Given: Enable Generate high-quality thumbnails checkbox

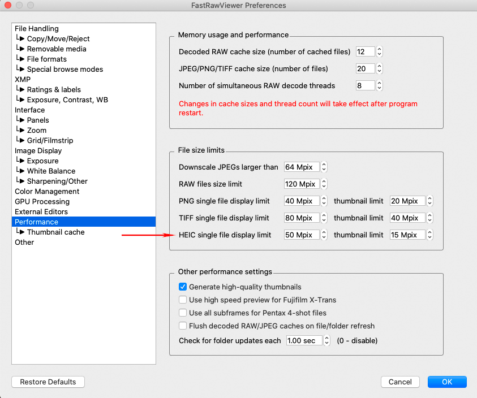Looking at the screenshot, I should (183, 287).
